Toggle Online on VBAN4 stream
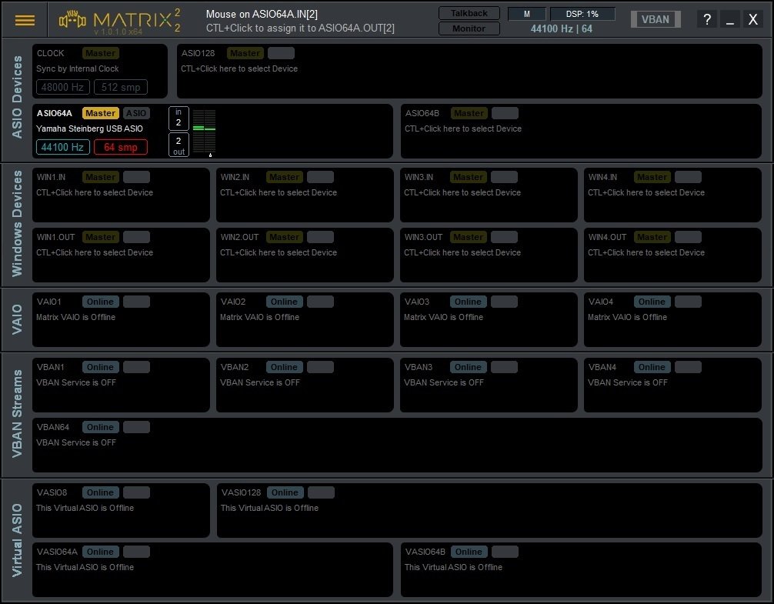774x604 pixels. coord(652,367)
